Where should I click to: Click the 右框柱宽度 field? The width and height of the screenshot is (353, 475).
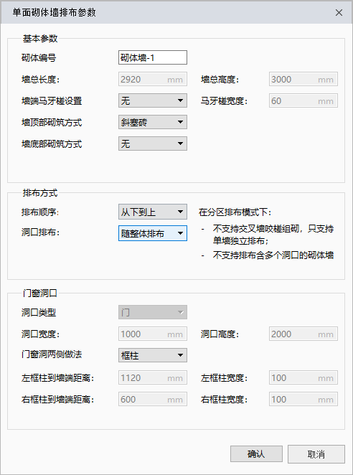[303, 399]
